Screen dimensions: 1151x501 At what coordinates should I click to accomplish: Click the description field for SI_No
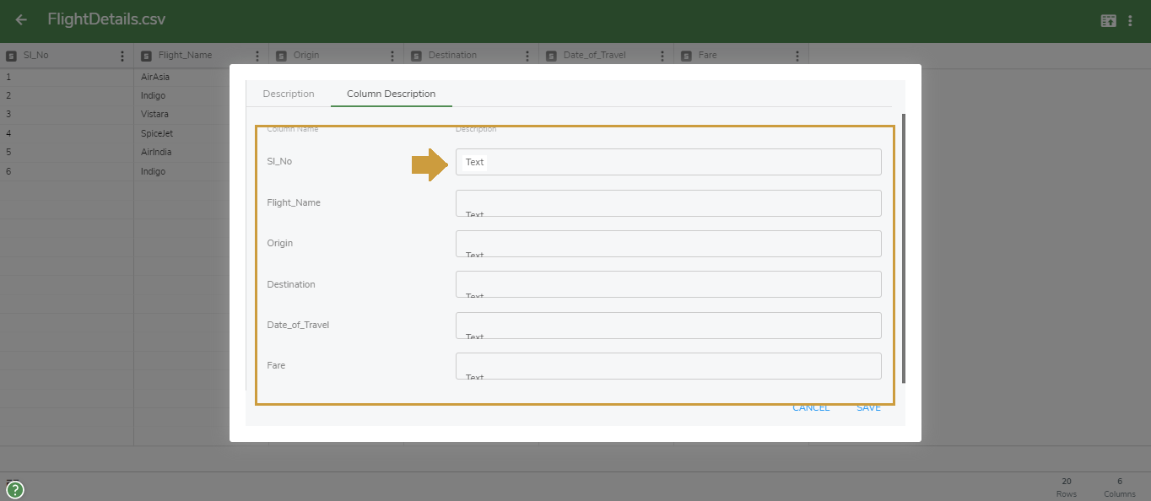click(667, 162)
